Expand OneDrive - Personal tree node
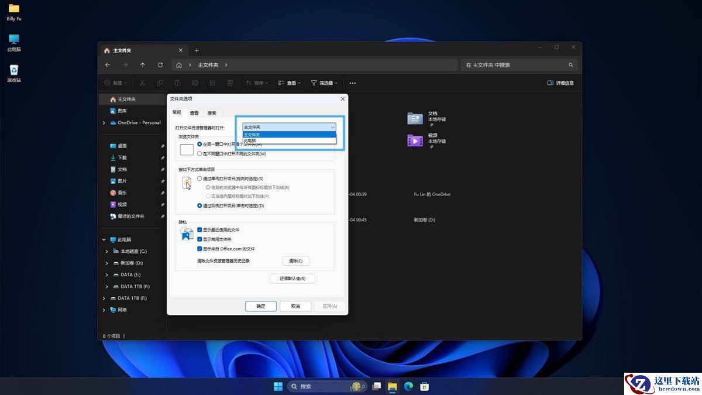 [104, 122]
